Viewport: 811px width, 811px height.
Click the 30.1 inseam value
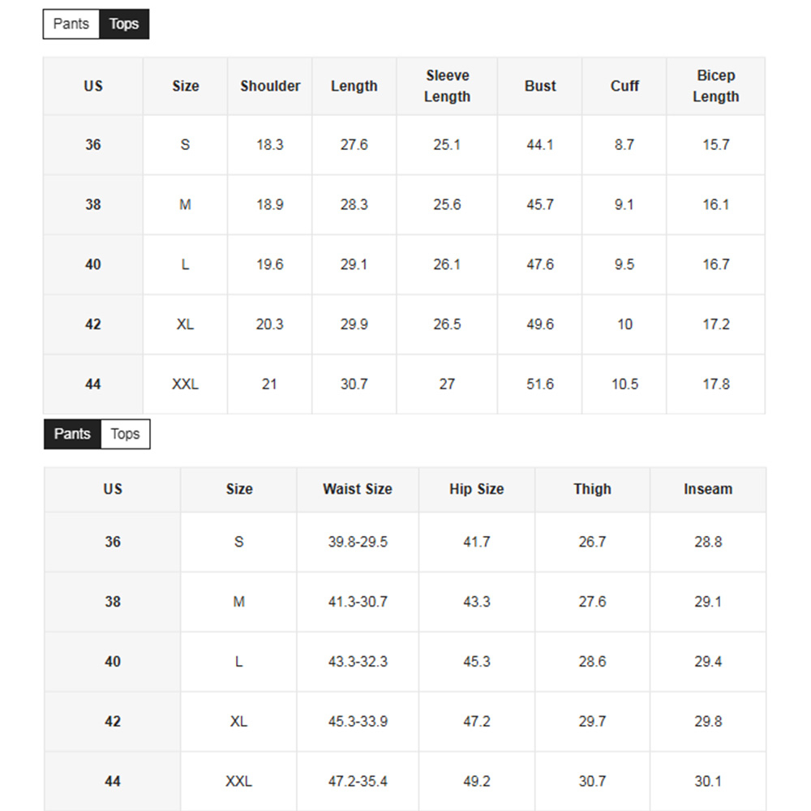tap(708, 782)
